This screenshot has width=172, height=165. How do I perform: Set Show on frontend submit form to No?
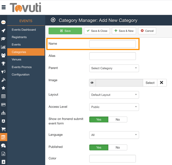tap(117, 120)
